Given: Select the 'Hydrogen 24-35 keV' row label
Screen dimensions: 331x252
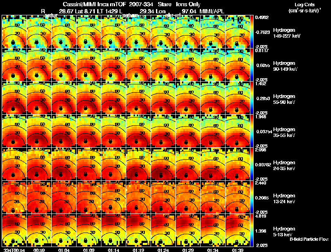Looking at the screenshot, I should (x=284, y=166).
